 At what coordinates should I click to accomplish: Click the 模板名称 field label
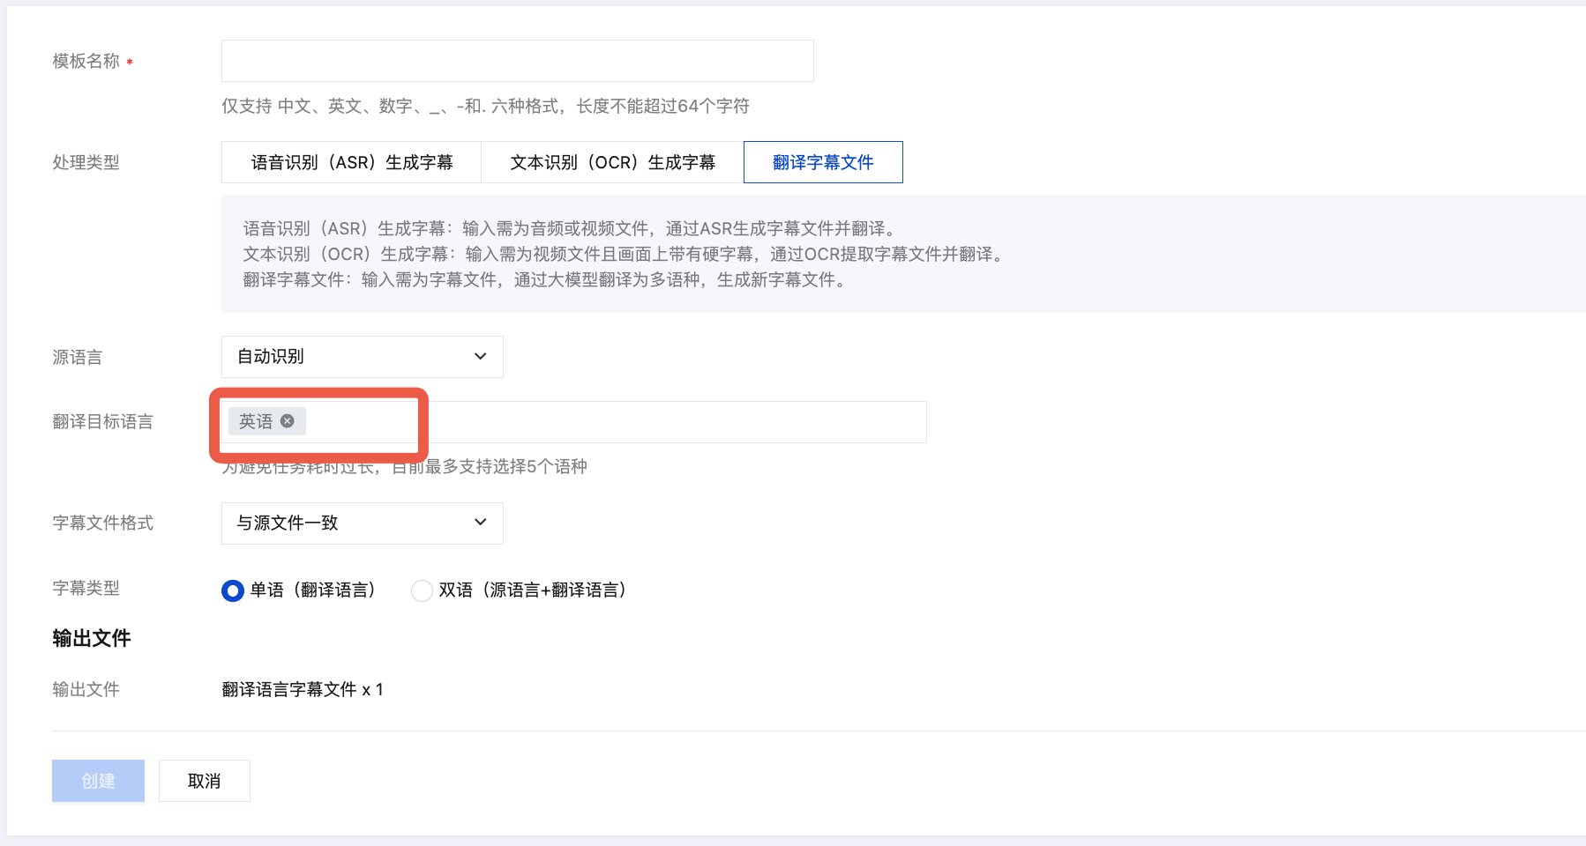coord(86,61)
